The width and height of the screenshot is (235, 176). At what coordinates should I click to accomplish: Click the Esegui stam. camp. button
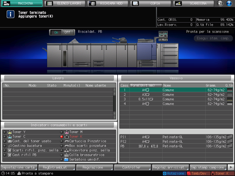pos(213,39)
